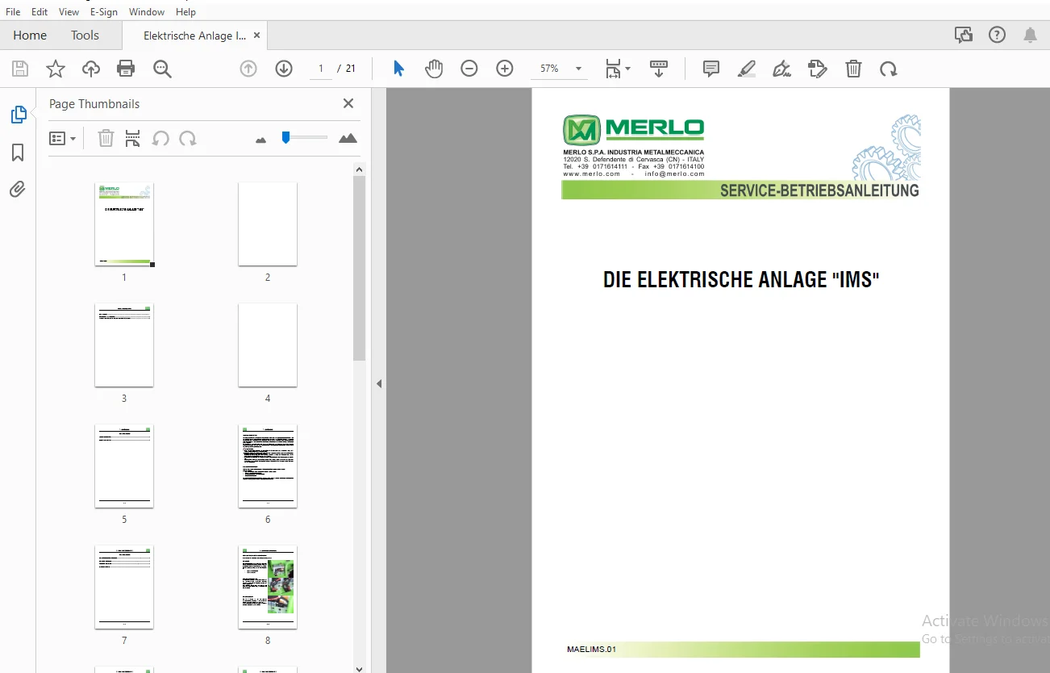This screenshot has height=673, width=1050.
Task: Open the View menu
Action: (69, 11)
